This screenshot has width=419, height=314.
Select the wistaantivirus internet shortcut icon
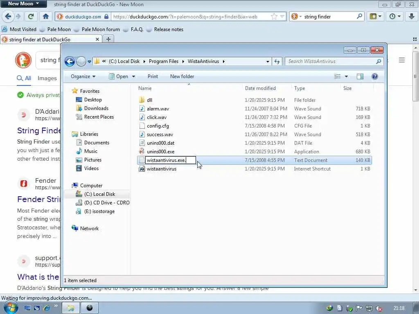(142, 169)
